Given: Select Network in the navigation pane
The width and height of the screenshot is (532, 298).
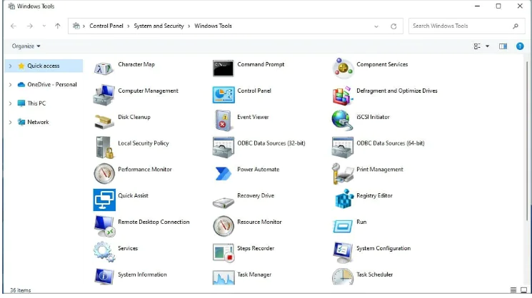Looking at the screenshot, I should tap(38, 122).
